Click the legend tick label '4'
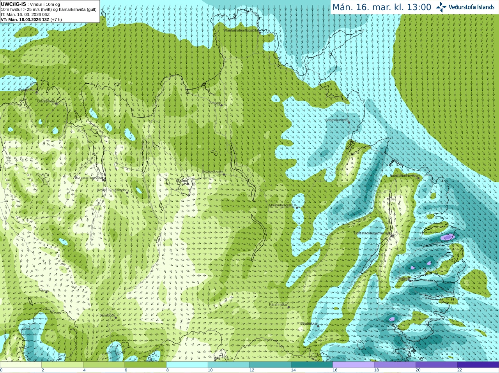499x373 pixels. (84, 370)
